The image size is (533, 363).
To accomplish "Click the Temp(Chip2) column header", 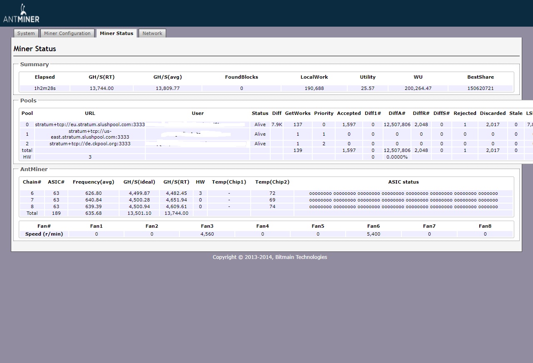I will 272,182.
